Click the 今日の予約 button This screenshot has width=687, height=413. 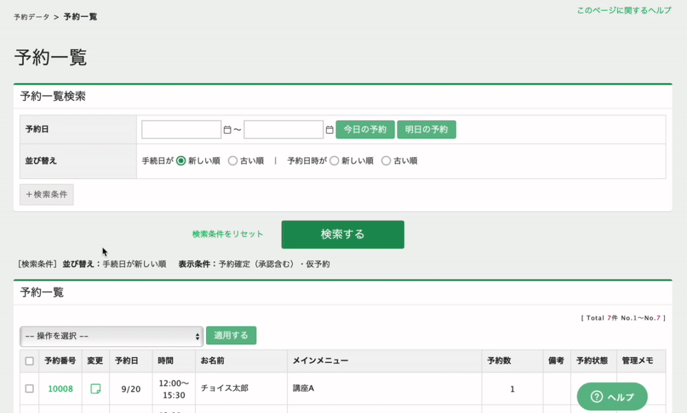click(365, 129)
